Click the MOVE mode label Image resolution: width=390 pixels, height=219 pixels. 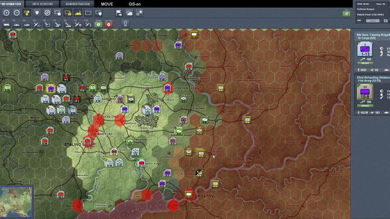click(107, 4)
